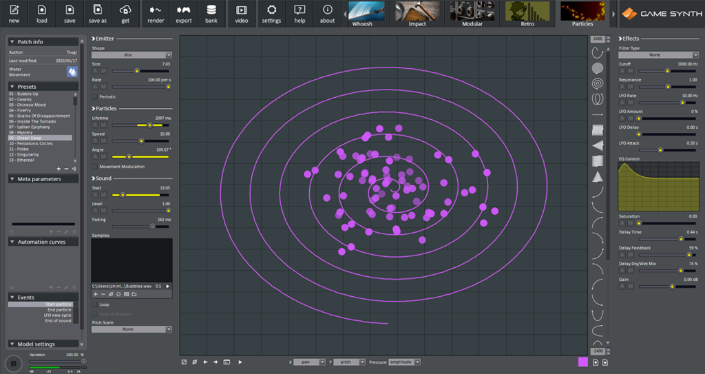The image size is (705, 374).
Task: Adjust the Delay Feedback slider
Action: 667,255
